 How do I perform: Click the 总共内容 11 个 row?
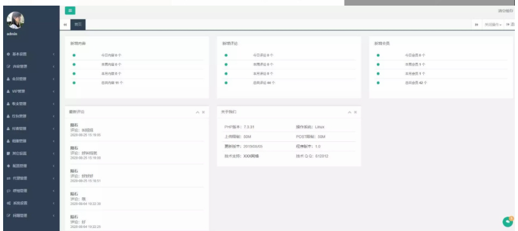click(137, 83)
